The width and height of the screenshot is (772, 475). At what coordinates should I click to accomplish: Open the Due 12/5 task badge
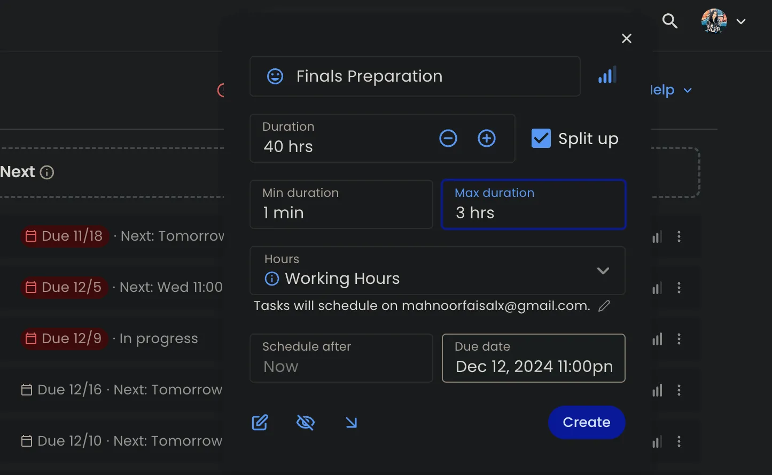64,287
